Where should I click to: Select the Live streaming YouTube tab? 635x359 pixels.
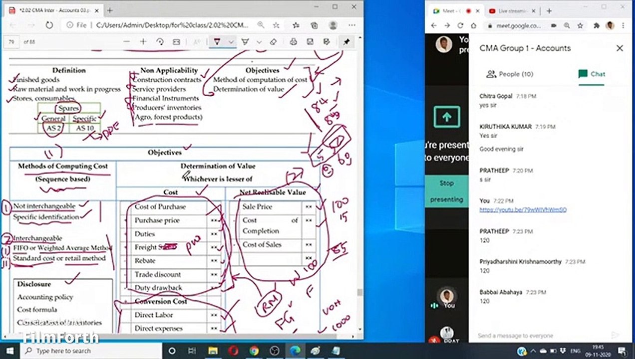point(512,10)
